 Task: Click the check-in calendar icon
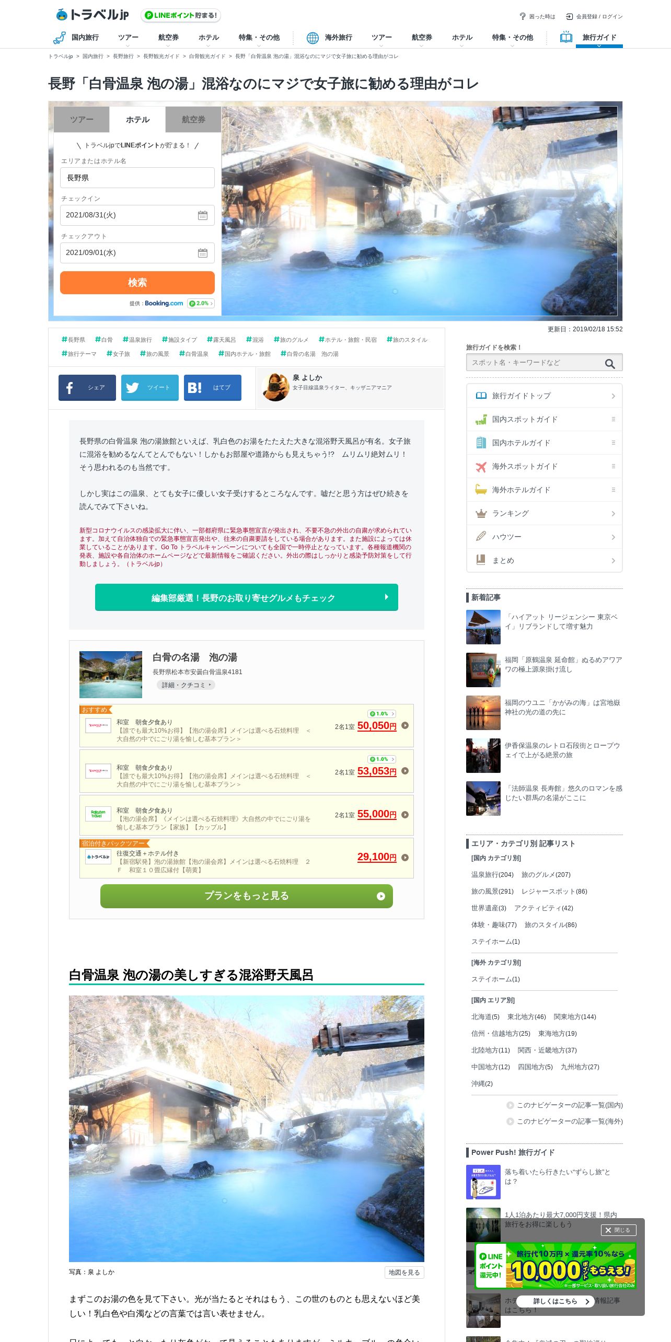tap(203, 215)
